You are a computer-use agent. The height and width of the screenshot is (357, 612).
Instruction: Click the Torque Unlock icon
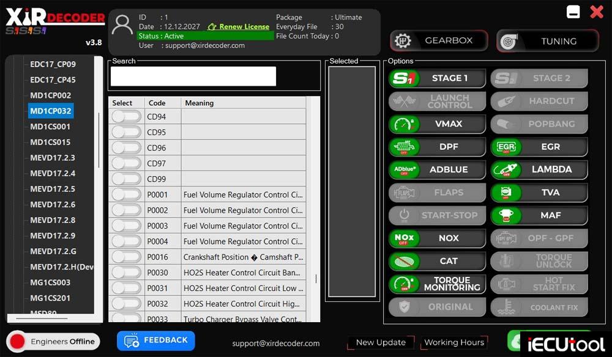pyautogui.click(x=506, y=261)
